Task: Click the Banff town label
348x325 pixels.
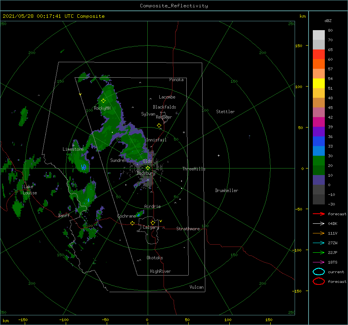Action: 64,215
